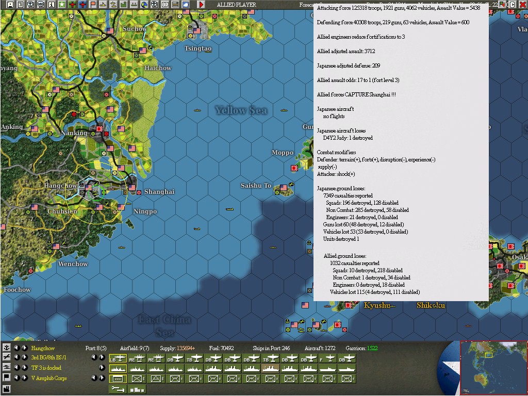Select the yellow-outlined ship silhouette icon

[118, 369]
